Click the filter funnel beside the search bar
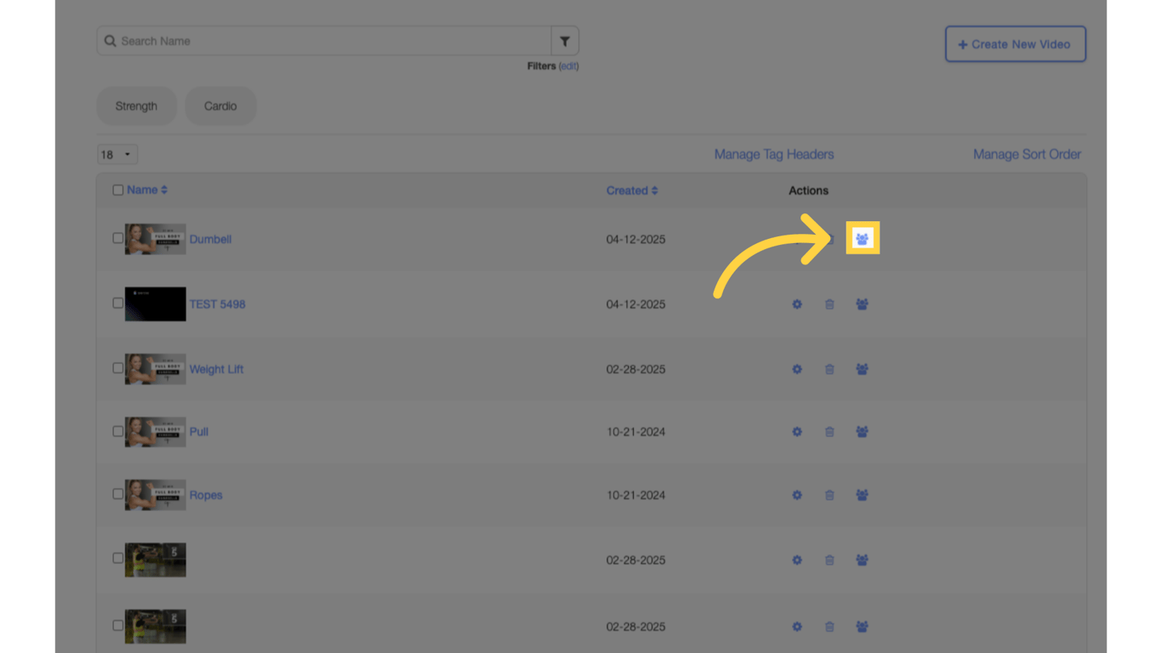This screenshot has width=1162, height=653. [564, 40]
